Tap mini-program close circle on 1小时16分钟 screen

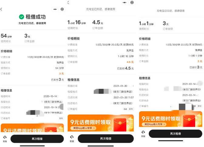point(132,2)
